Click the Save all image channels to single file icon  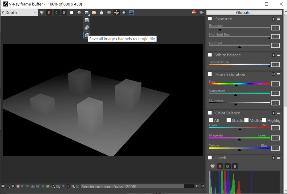coord(87,35)
